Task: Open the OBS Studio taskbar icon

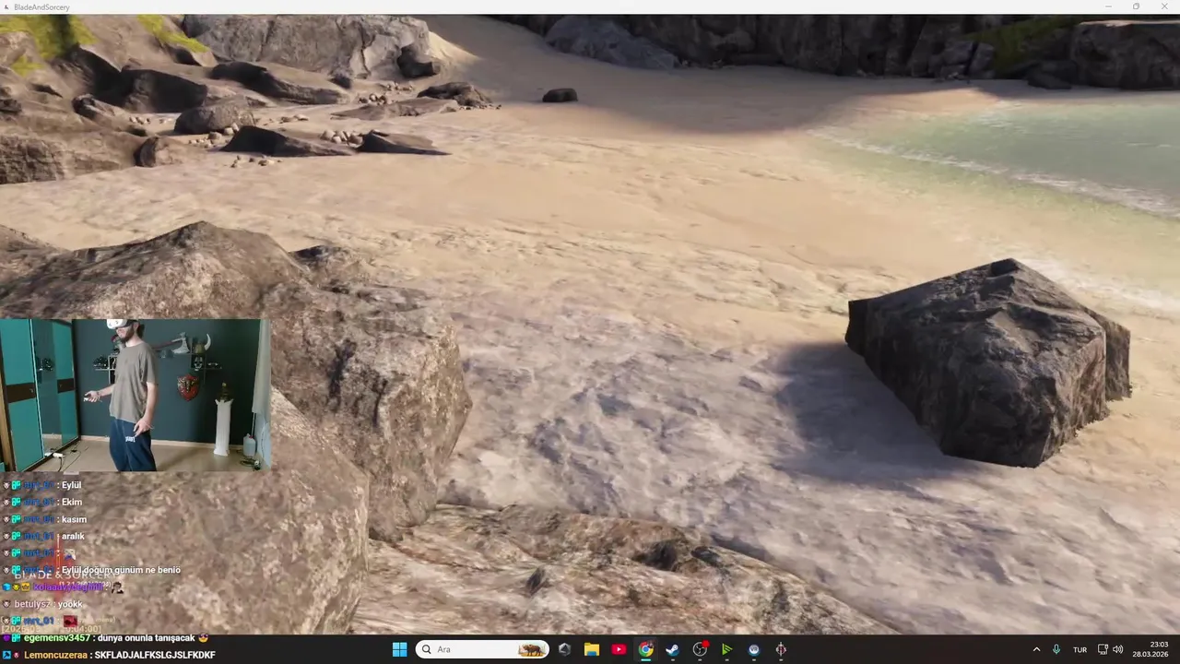Action: 700,649
